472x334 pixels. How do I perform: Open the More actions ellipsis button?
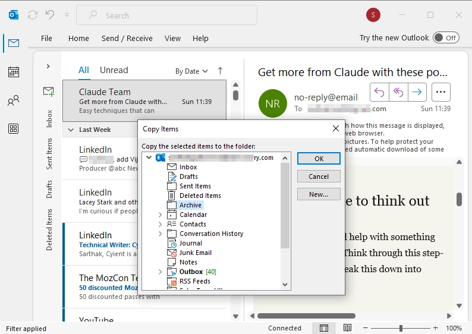click(440, 92)
